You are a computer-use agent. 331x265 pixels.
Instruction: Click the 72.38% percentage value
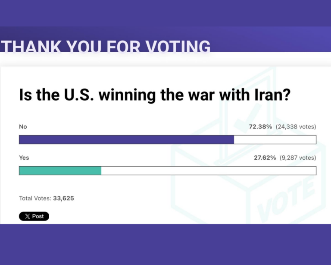coord(260,127)
